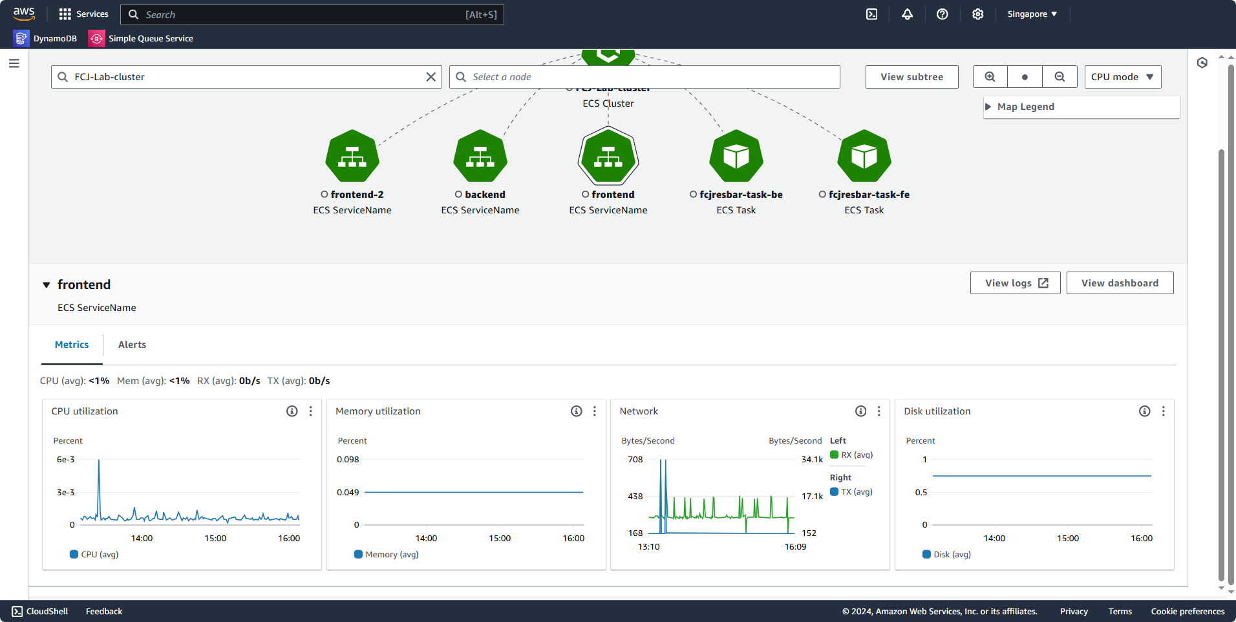
Task: Open Simple Queue Service shortcut
Action: pos(141,39)
